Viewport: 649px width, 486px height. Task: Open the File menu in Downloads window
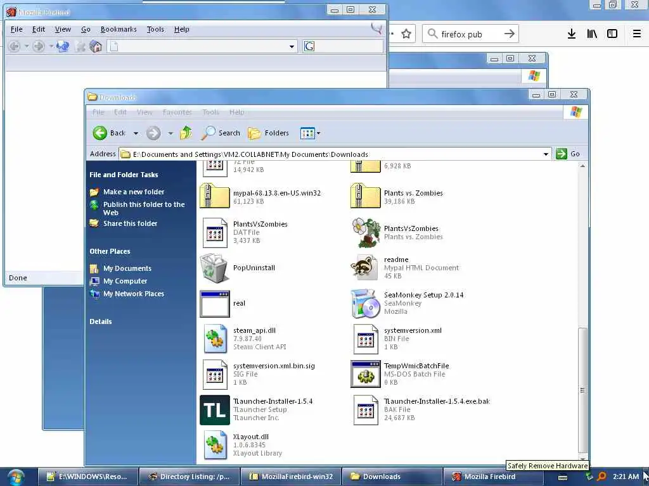98,113
